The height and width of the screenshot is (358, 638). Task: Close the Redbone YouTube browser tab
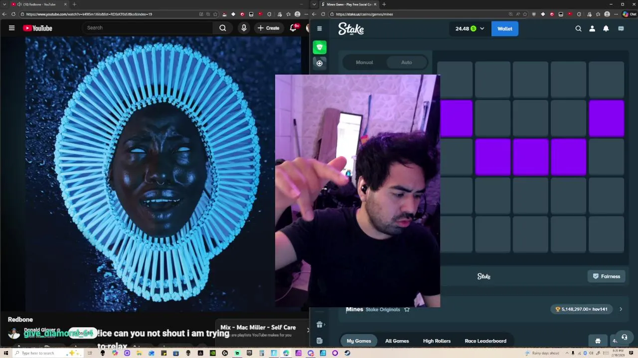[65, 4]
